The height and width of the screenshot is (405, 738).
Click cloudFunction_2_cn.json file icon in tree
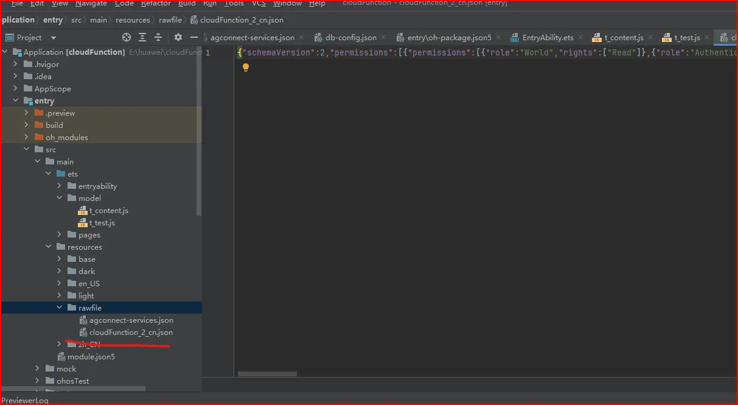[x=83, y=333]
